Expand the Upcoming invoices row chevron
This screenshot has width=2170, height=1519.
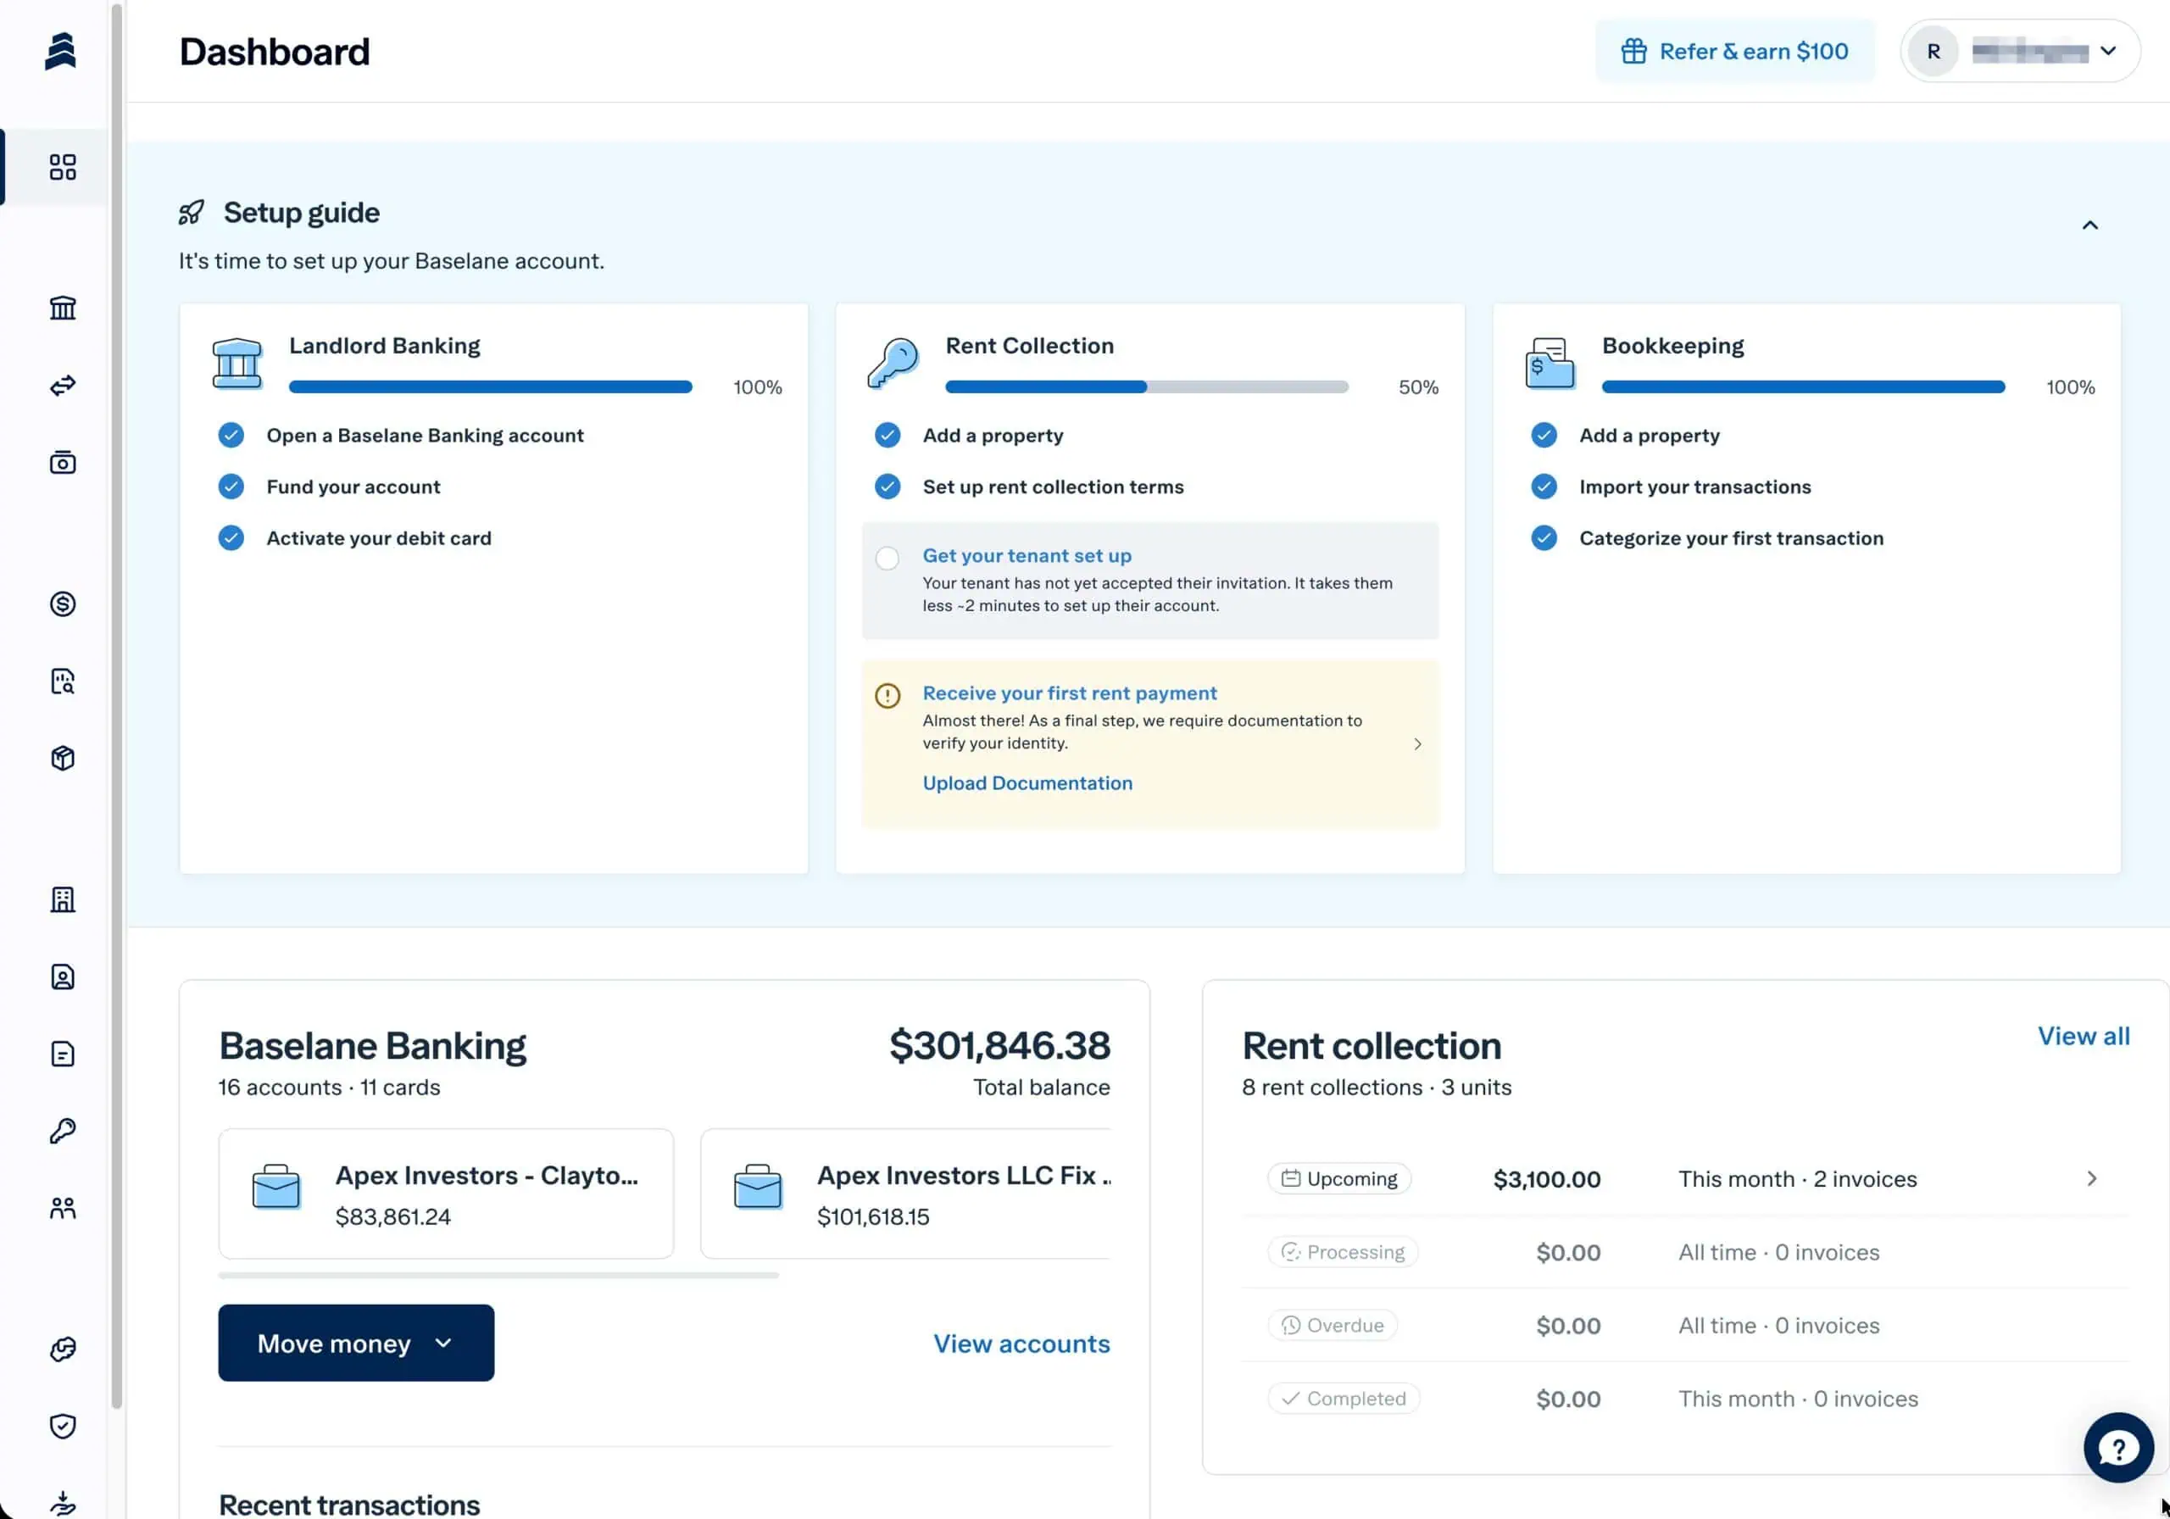click(2091, 1179)
